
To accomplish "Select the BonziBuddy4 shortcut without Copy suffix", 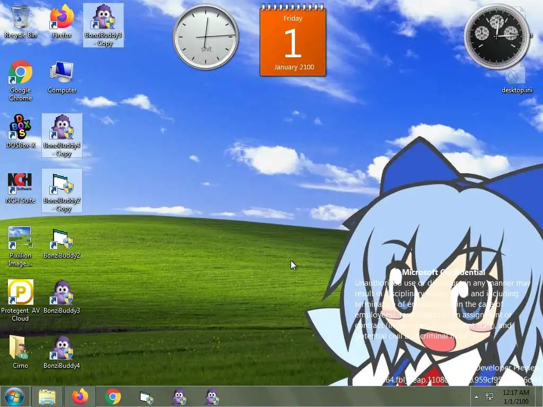I will tap(62, 352).
